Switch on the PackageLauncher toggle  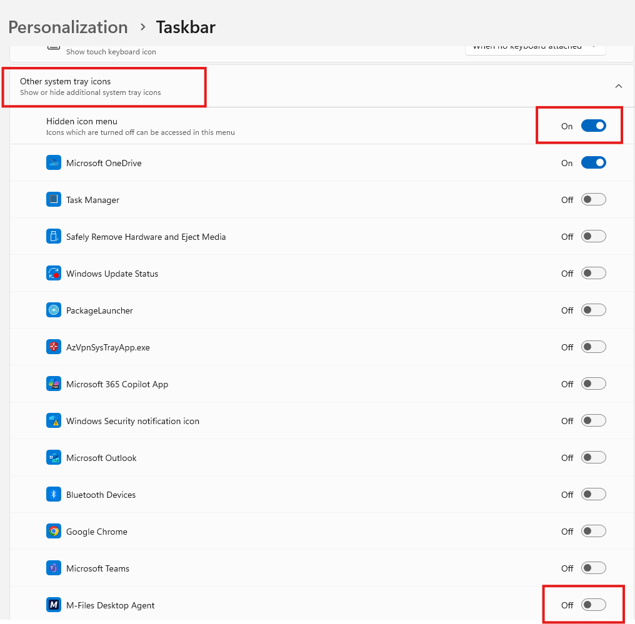593,310
